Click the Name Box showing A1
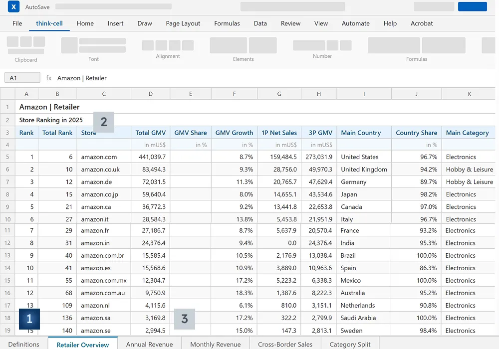This screenshot has width=499, height=349. [x=22, y=78]
